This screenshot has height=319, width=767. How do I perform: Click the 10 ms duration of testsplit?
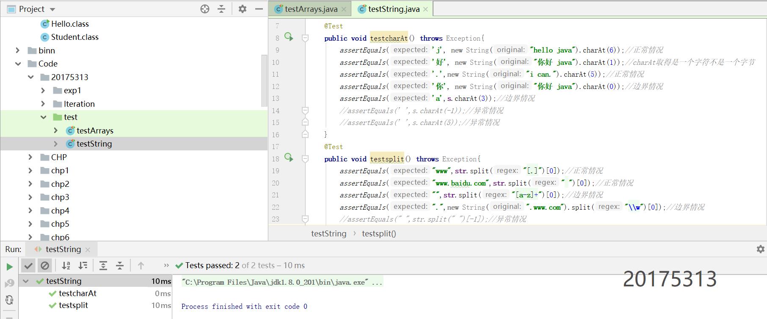tap(161, 305)
